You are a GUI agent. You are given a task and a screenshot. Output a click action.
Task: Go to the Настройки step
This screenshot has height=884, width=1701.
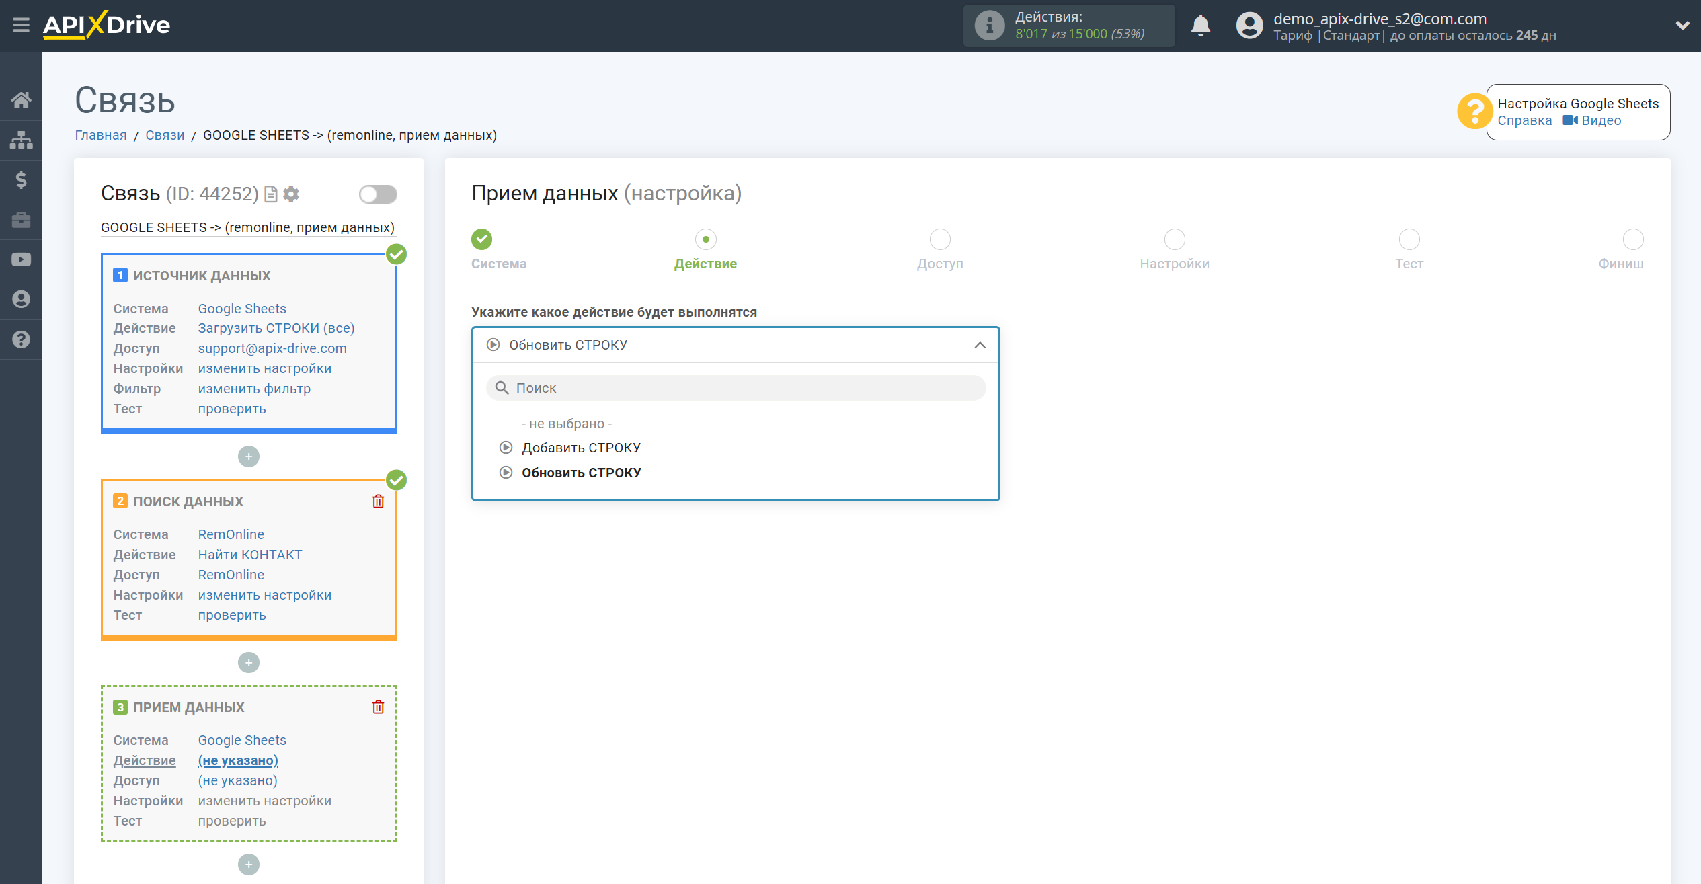pos(1175,239)
